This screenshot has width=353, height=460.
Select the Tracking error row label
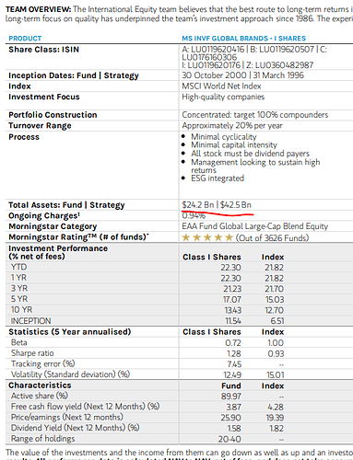tap(43, 364)
